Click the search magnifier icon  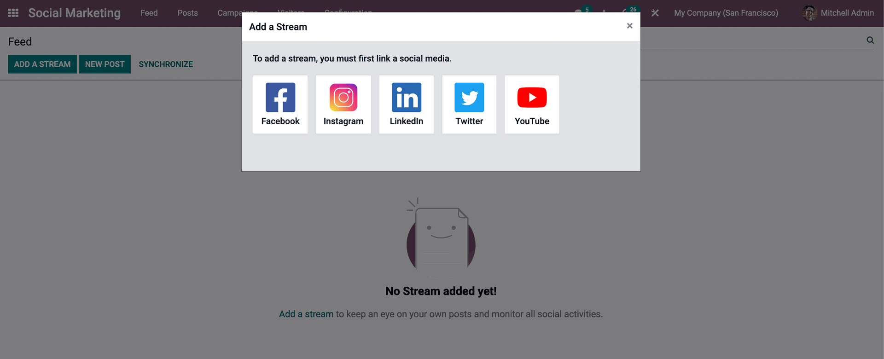[870, 41]
